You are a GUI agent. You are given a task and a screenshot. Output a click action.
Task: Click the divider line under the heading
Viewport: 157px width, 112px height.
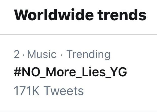point(78,34)
